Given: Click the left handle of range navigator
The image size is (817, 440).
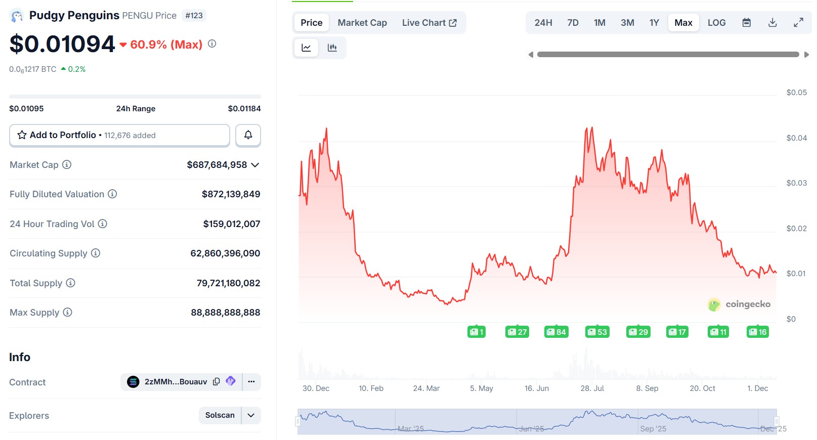Looking at the screenshot, I should [298, 421].
